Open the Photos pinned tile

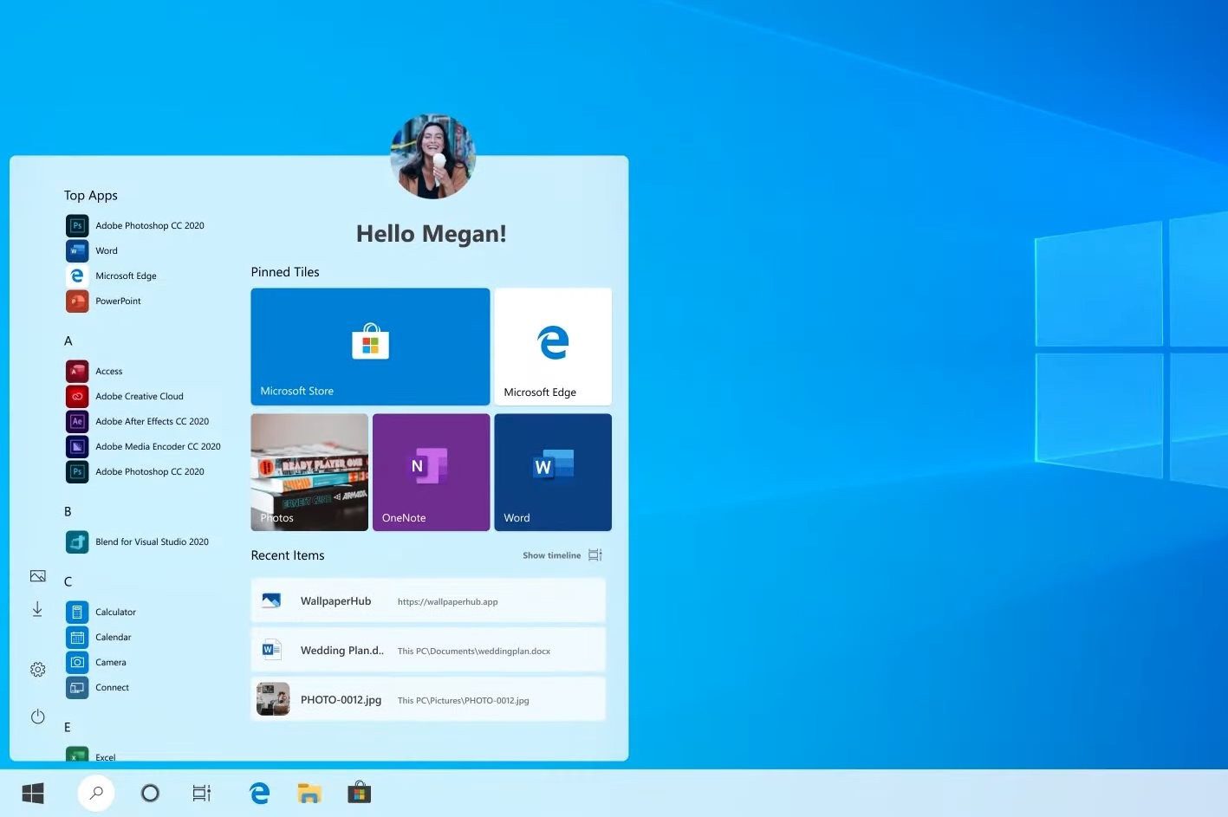[x=309, y=472]
